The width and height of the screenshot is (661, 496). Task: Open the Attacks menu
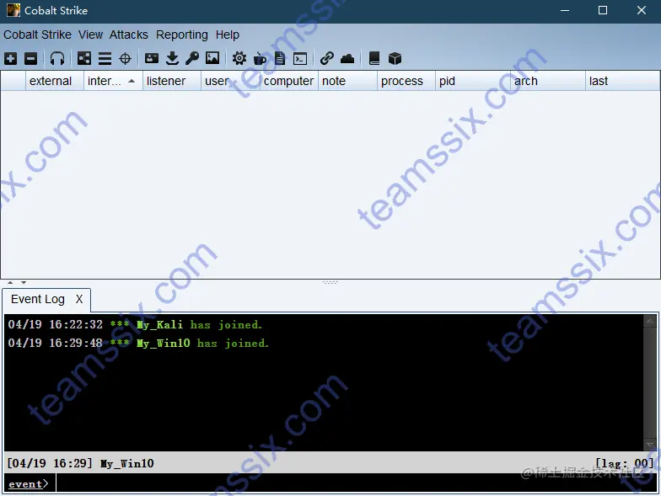(x=128, y=35)
